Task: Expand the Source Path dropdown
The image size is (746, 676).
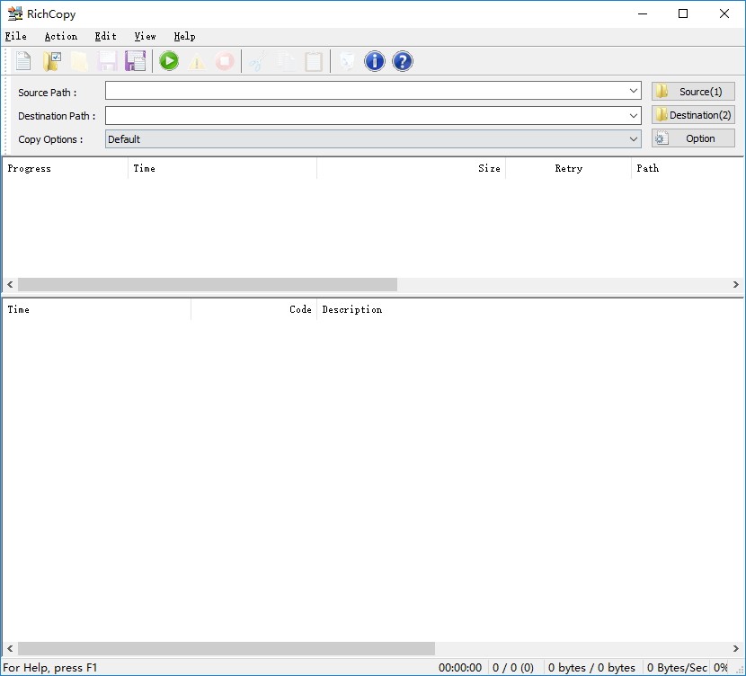Action: [x=634, y=91]
